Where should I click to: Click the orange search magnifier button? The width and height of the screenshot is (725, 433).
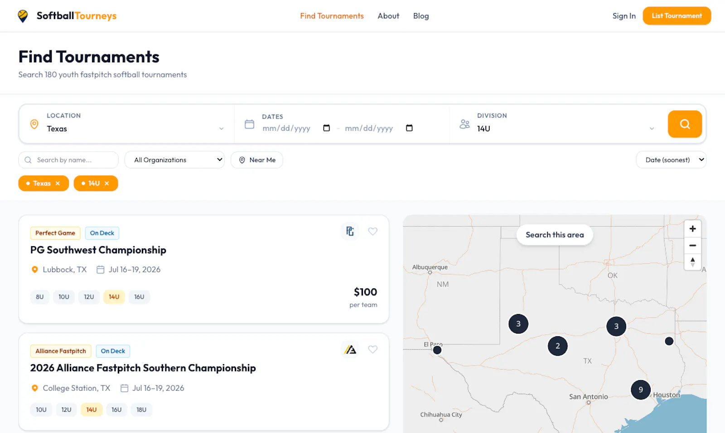(x=685, y=124)
